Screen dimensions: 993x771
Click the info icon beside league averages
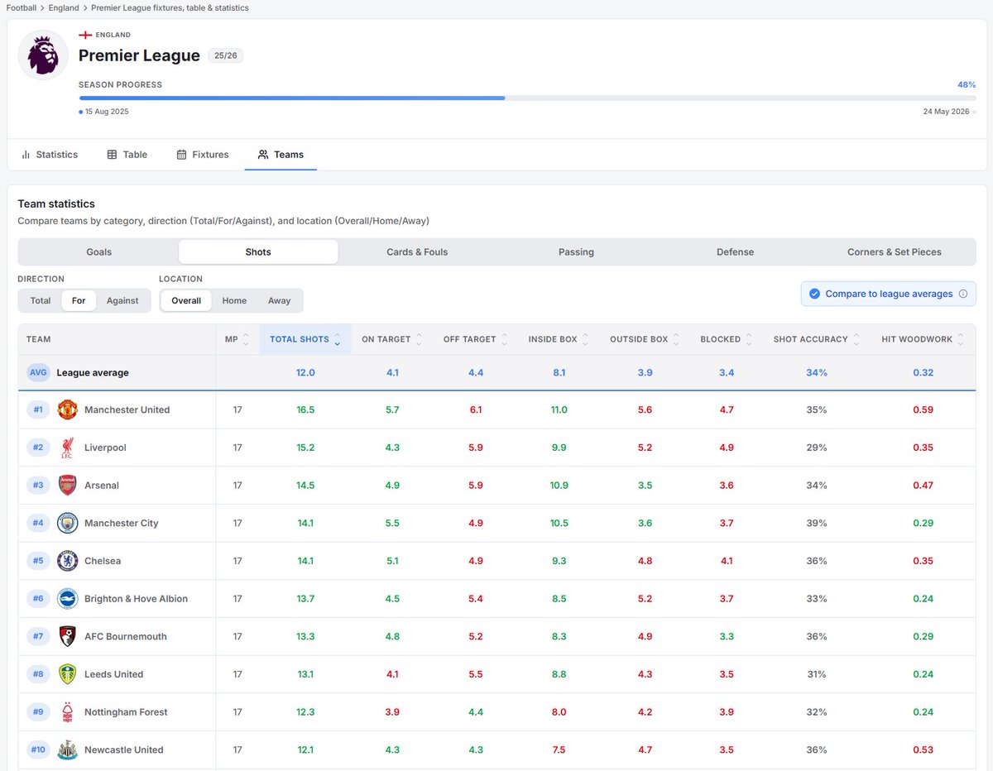[962, 294]
